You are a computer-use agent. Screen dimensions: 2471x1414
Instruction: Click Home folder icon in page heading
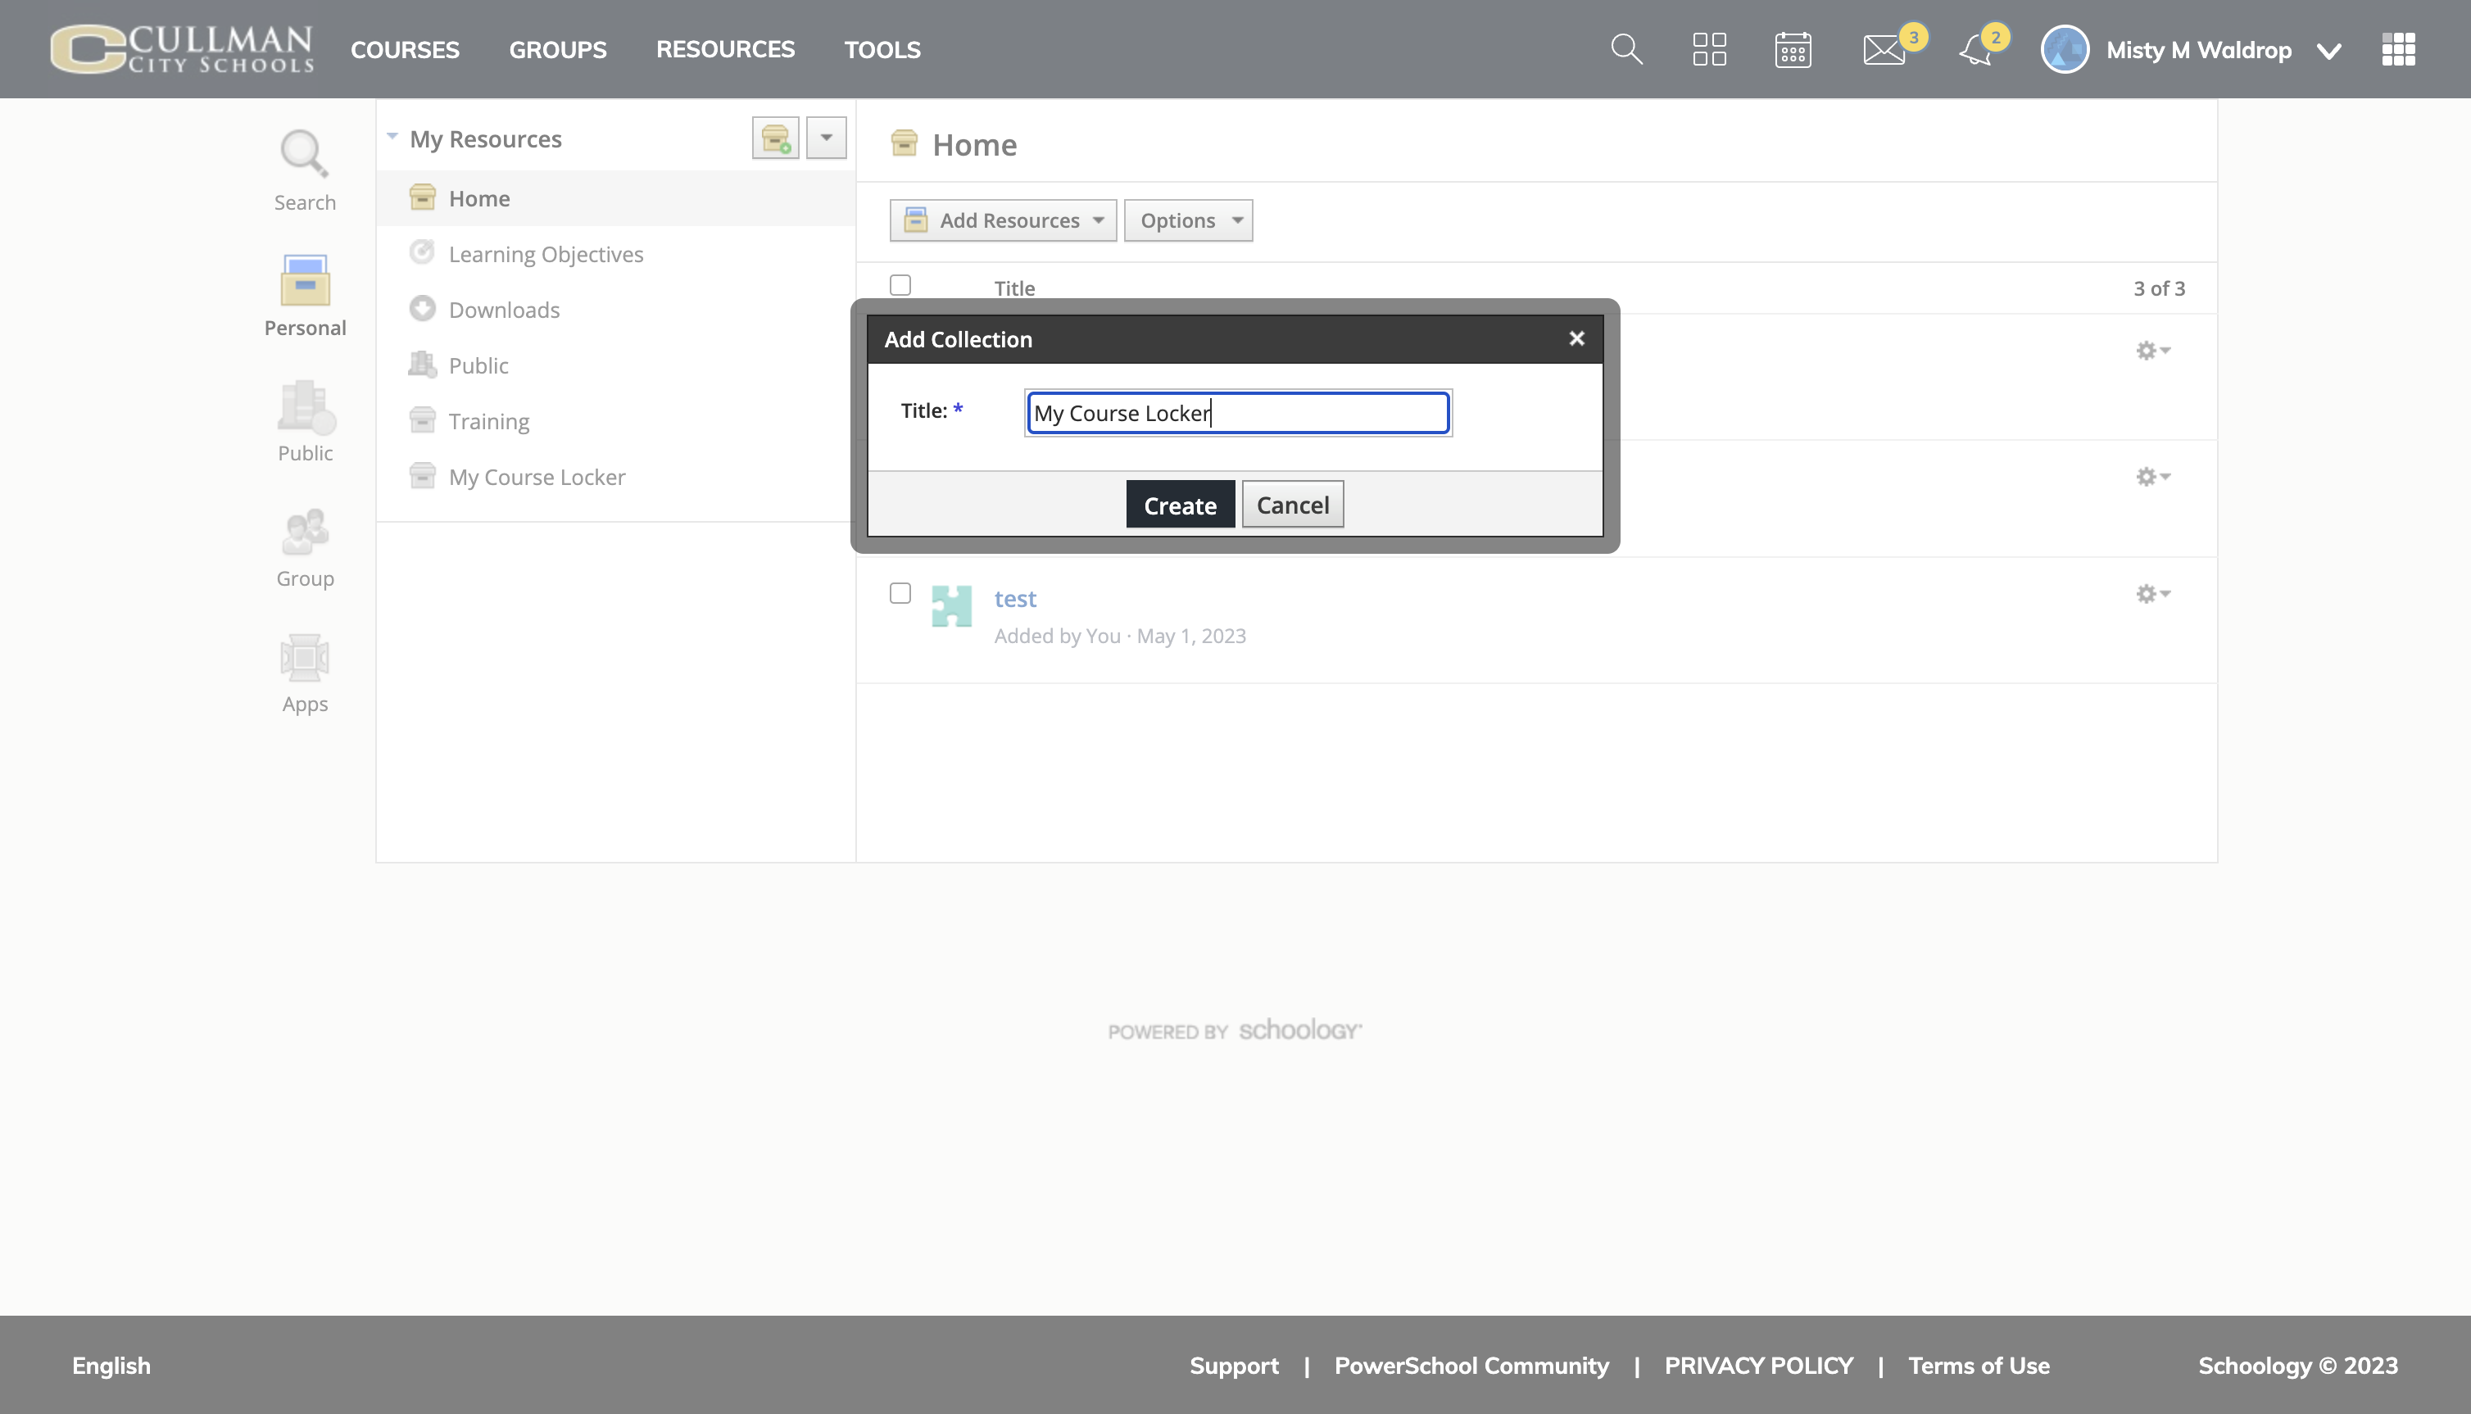click(904, 143)
